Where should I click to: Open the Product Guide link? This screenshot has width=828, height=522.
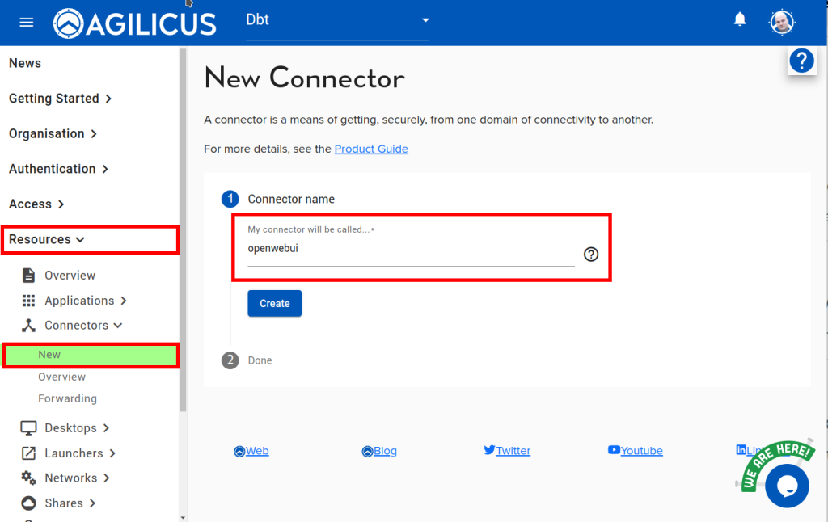(371, 149)
